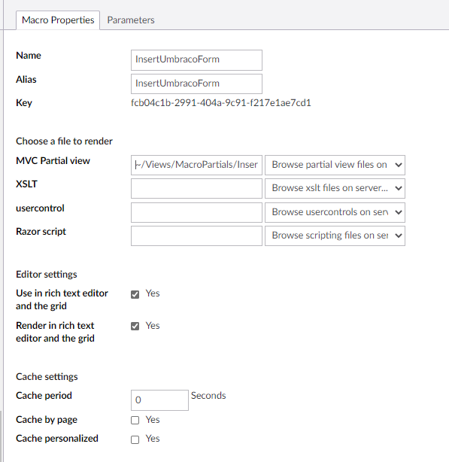Screen dimensions: 449x462
Task: Click the usercontrol file path field
Action: click(196, 212)
